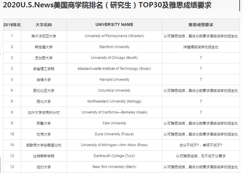The height and width of the screenshot is (173, 243).
Task: Click the rank 2 cell
Action: [12, 47]
